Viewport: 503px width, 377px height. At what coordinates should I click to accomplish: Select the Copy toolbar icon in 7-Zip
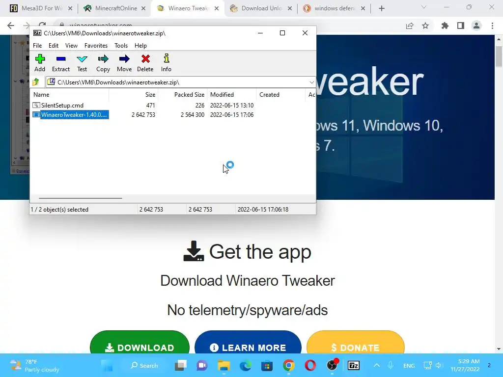tap(103, 63)
